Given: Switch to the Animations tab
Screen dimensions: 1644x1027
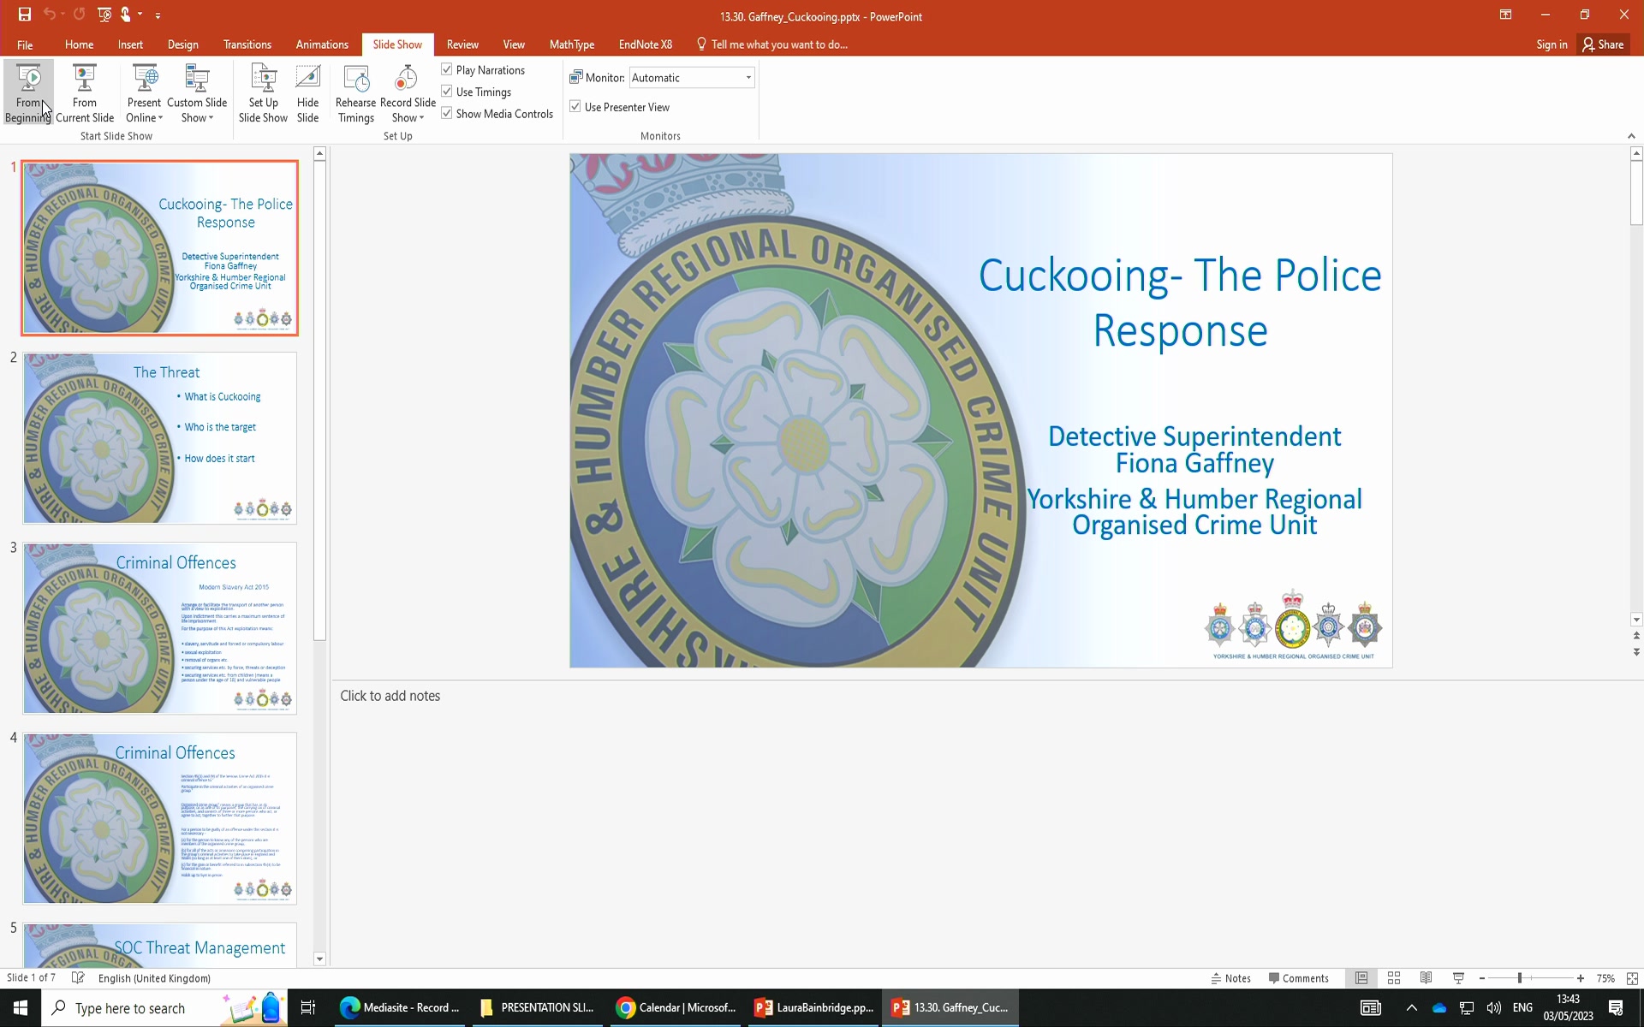Looking at the screenshot, I should tap(321, 45).
